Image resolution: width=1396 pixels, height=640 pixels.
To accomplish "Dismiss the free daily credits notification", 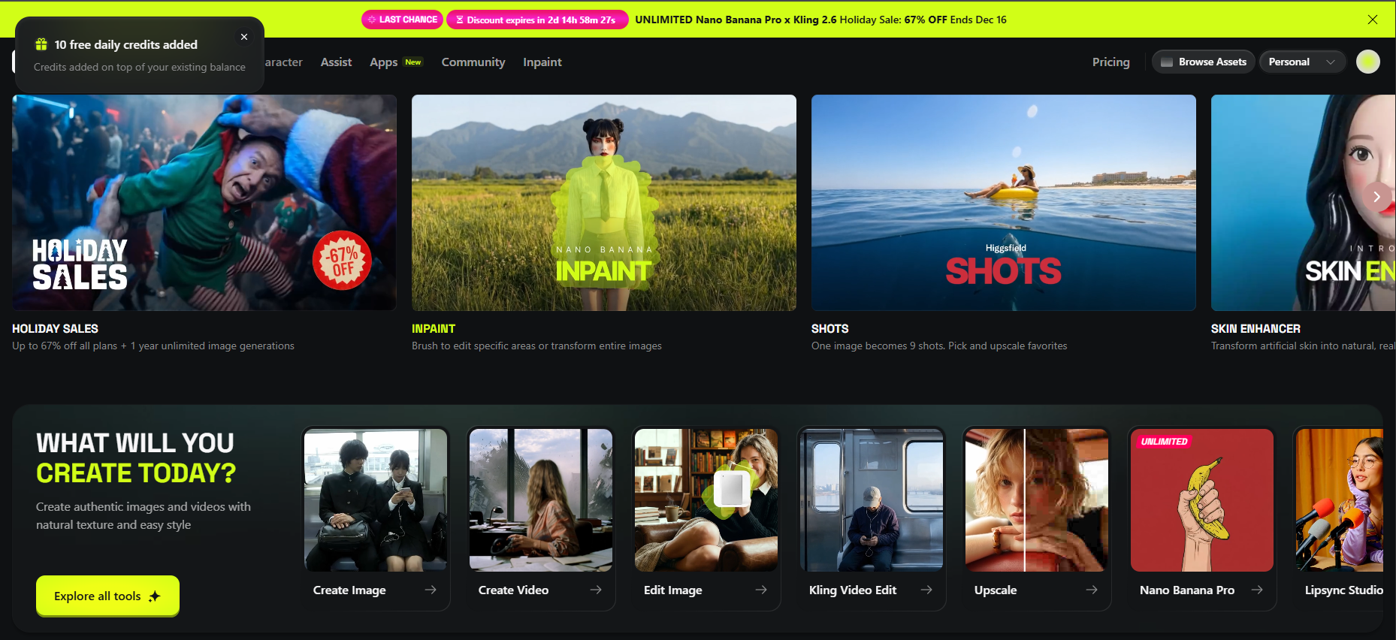I will (x=244, y=37).
